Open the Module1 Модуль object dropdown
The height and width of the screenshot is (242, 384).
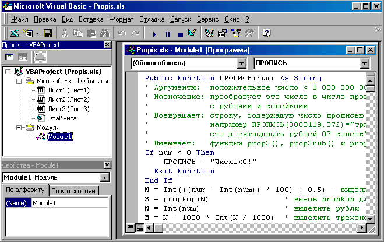(x=105, y=177)
